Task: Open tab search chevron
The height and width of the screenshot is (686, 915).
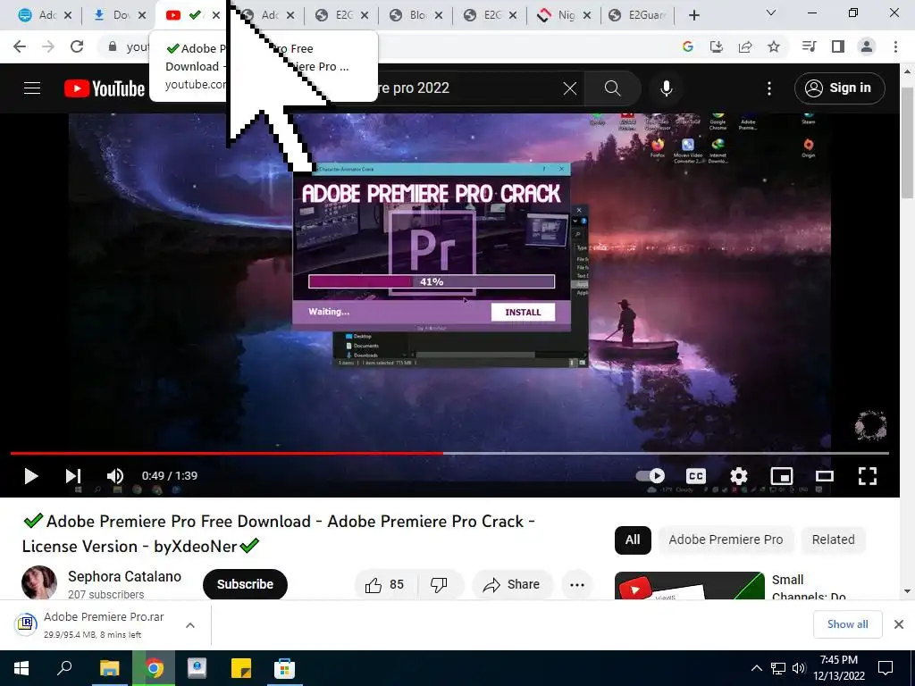Action: point(771,13)
